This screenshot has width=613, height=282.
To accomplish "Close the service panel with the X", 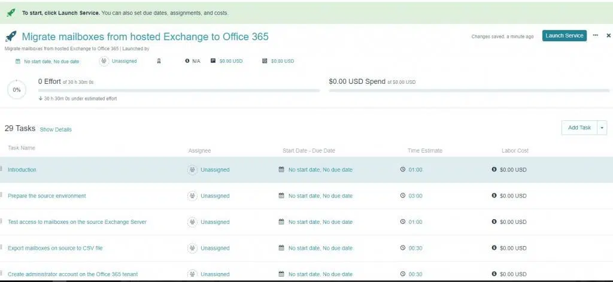I will (x=608, y=36).
